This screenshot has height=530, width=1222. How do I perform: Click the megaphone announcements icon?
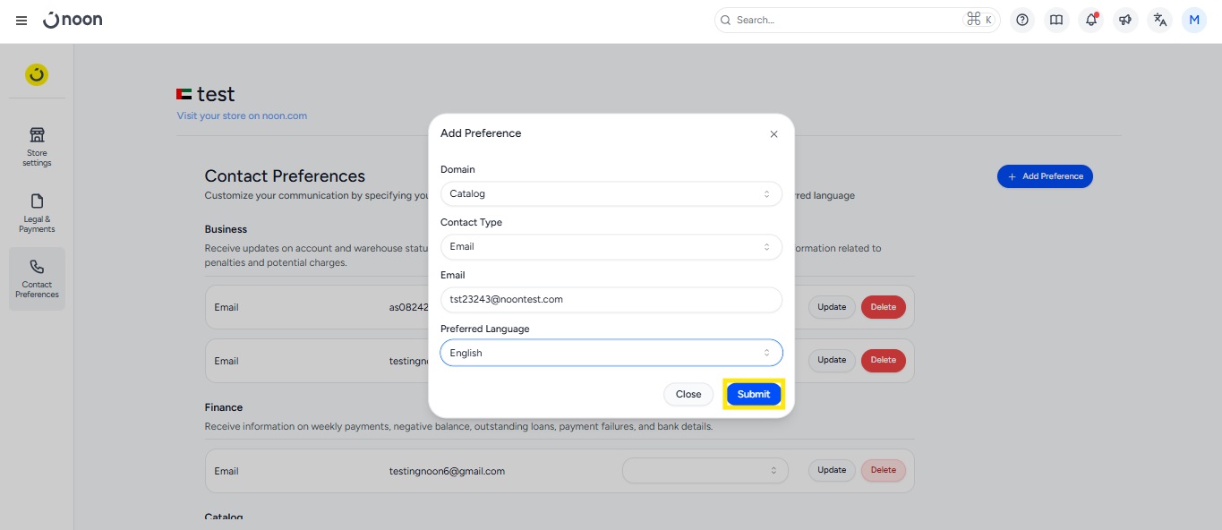1125,20
